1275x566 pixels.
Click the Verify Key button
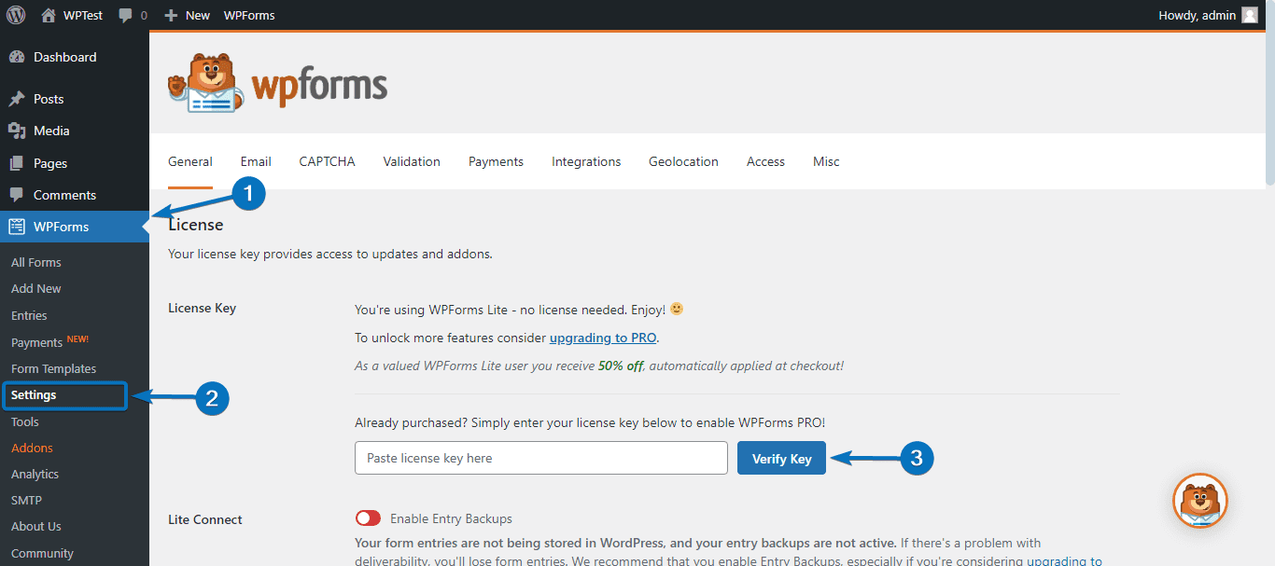(x=781, y=458)
